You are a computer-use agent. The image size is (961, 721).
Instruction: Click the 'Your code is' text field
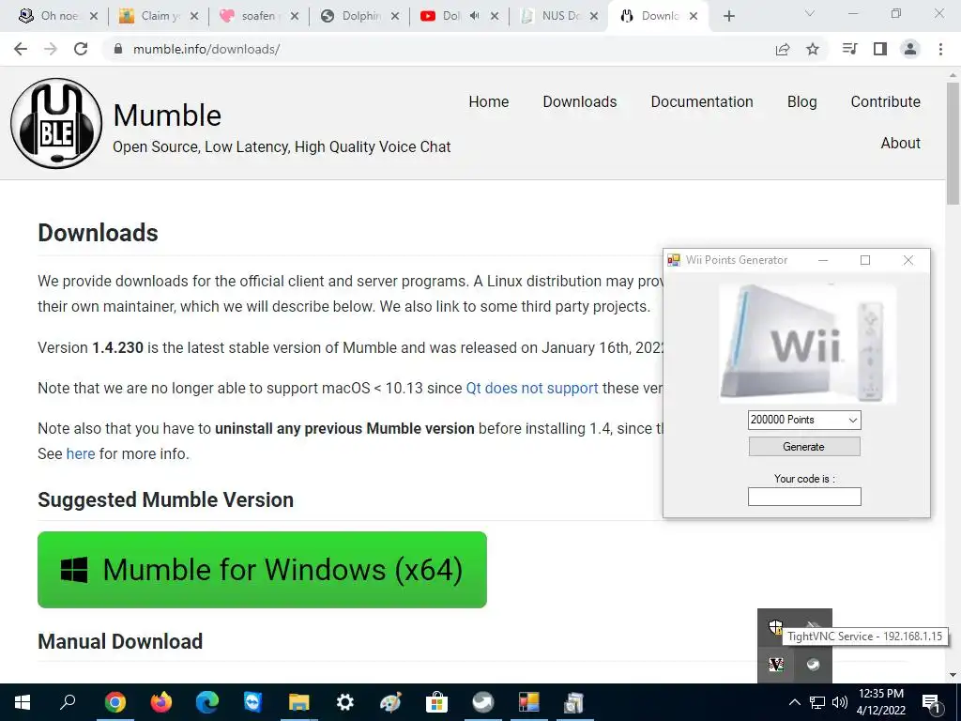click(804, 497)
